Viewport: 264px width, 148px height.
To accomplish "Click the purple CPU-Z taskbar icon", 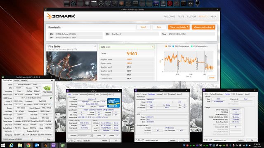I will [x=54, y=145].
